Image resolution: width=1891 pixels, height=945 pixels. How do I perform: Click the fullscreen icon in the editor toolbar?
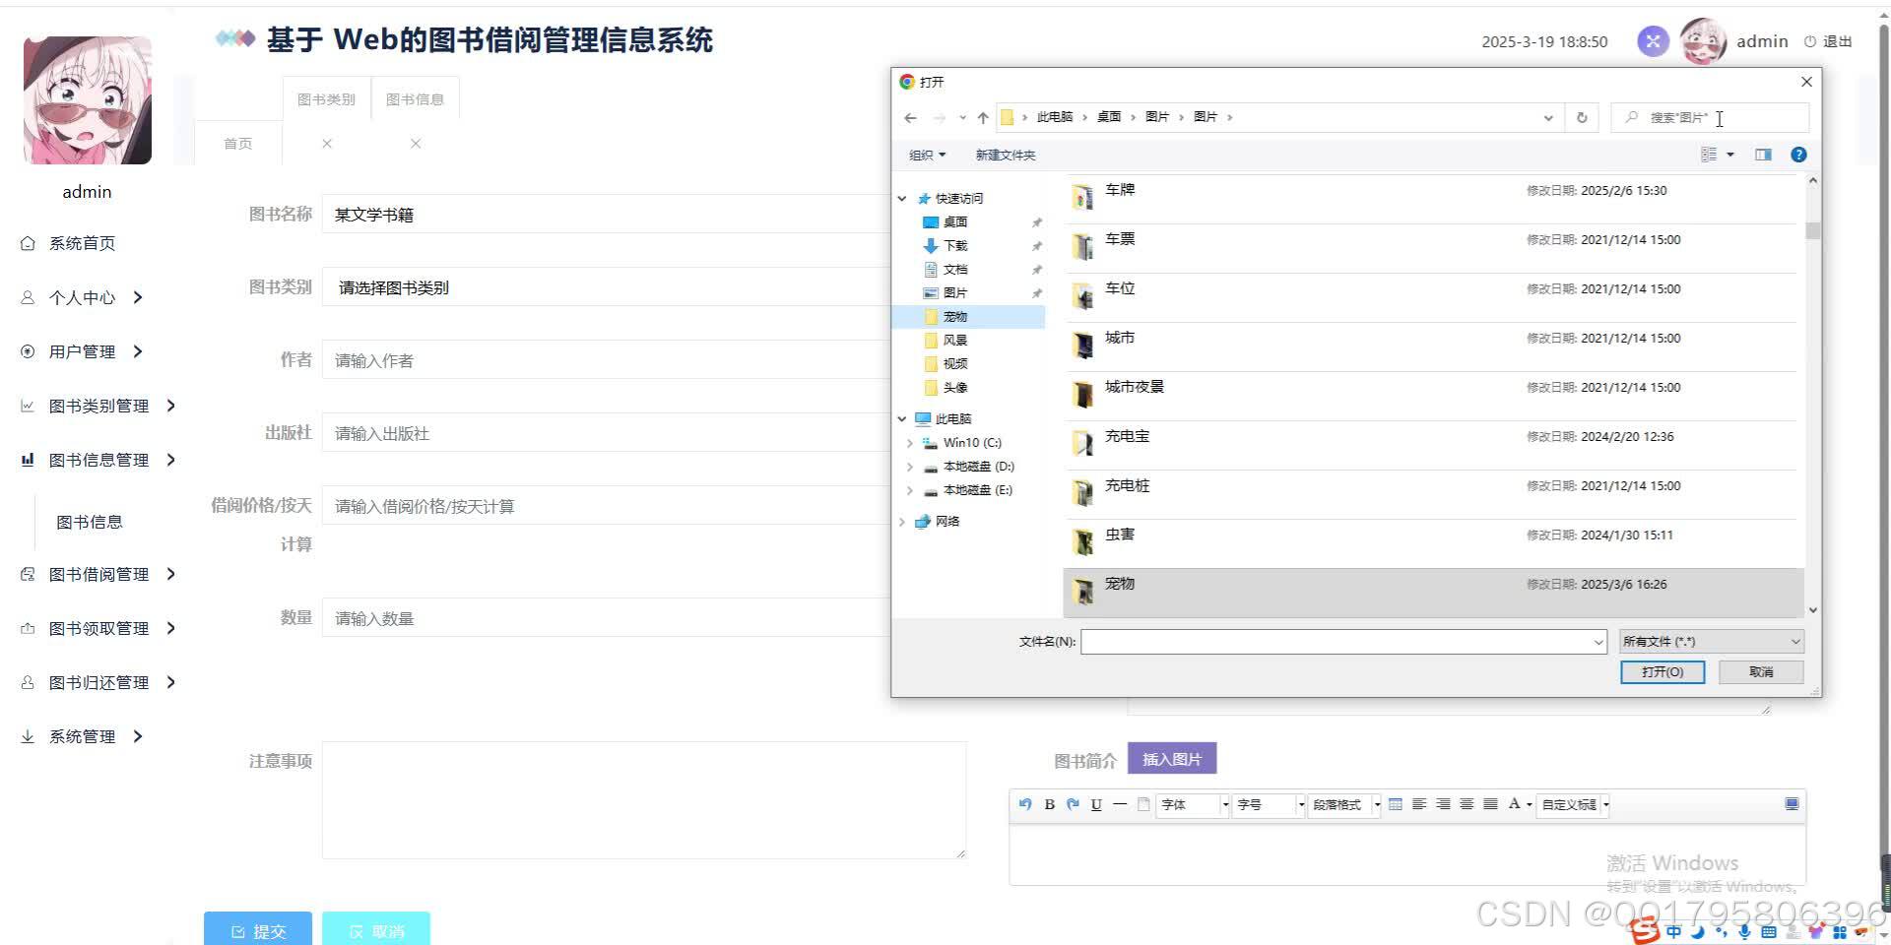[x=1792, y=804]
